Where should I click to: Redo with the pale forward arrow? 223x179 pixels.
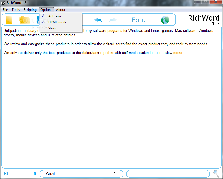[113, 20]
